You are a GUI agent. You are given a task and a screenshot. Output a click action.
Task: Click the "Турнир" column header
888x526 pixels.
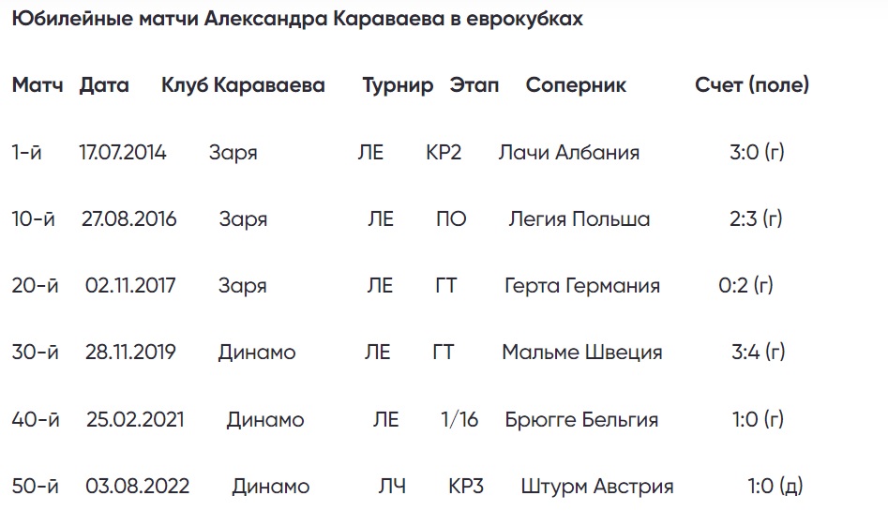pos(398,85)
